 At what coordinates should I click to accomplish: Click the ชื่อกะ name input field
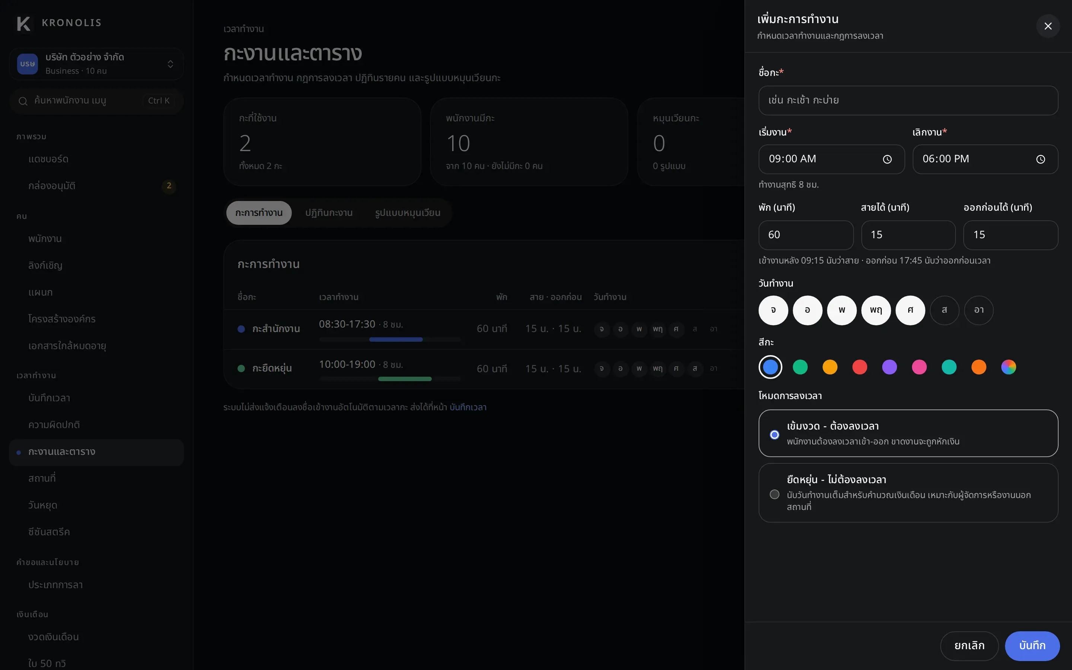(x=908, y=100)
